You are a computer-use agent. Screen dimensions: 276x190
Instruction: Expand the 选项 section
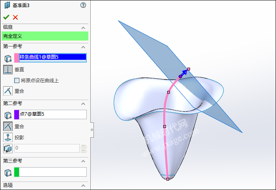pos(83,186)
